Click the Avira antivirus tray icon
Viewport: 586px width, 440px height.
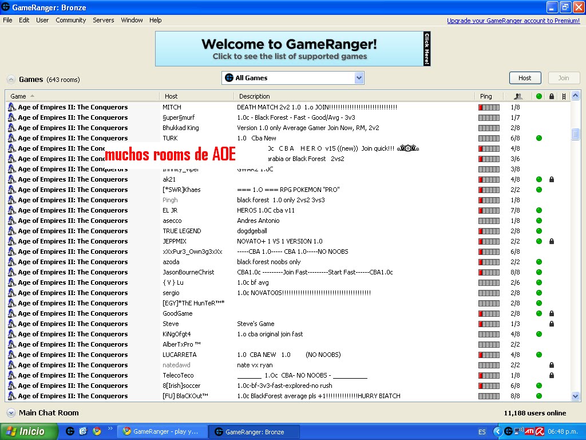(x=539, y=431)
